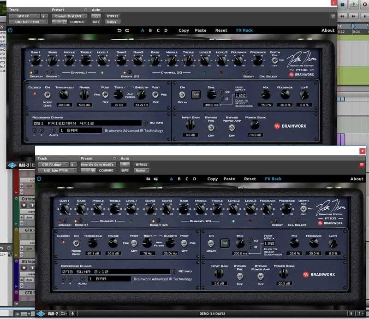
Task: Click Mix knob in upper plugin delay section
Action: pos(266,95)
